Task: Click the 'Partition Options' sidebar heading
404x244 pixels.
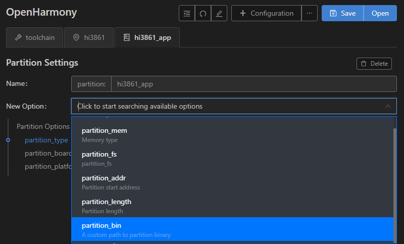Action: pos(43,126)
